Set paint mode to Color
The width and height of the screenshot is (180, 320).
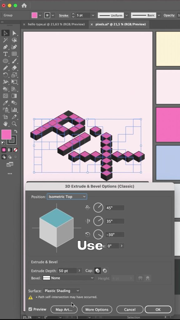[4, 150]
